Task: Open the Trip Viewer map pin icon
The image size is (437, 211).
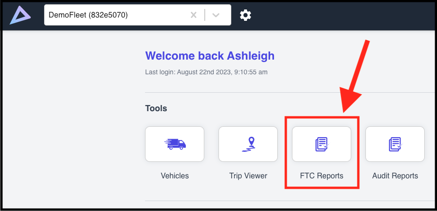Action: click(x=248, y=144)
